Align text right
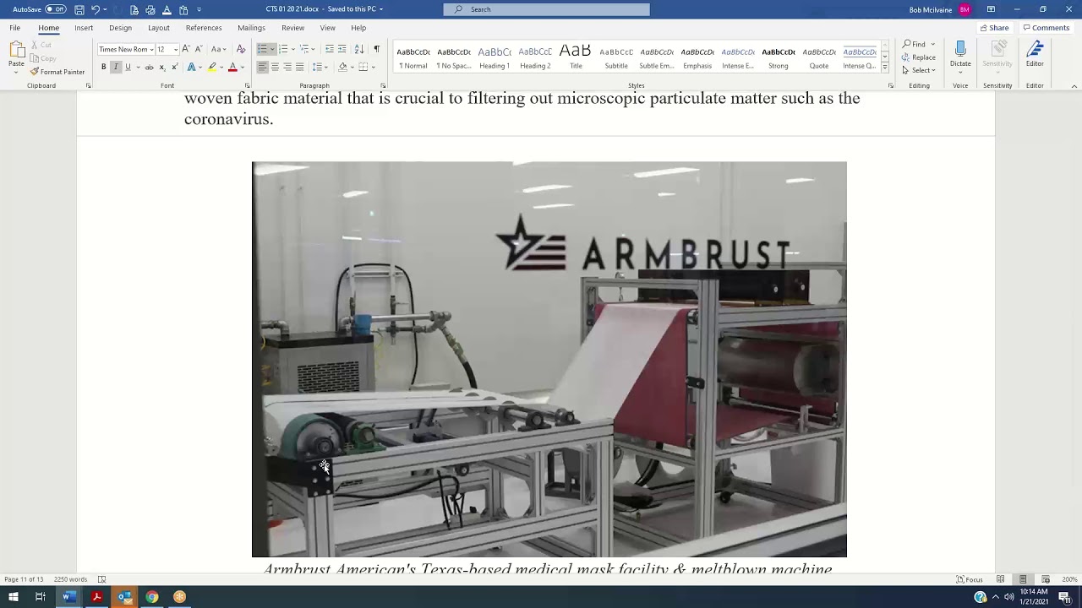 tap(287, 67)
